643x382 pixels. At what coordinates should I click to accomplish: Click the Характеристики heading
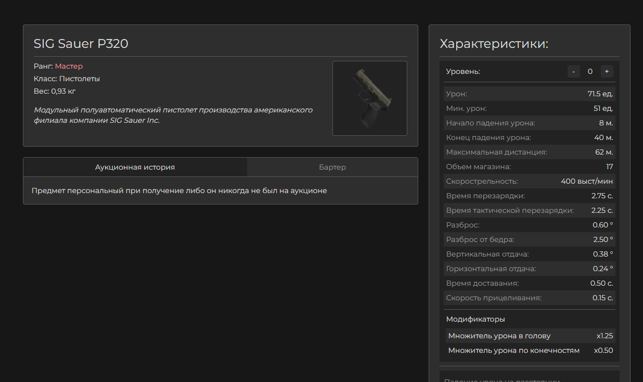[x=494, y=44]
